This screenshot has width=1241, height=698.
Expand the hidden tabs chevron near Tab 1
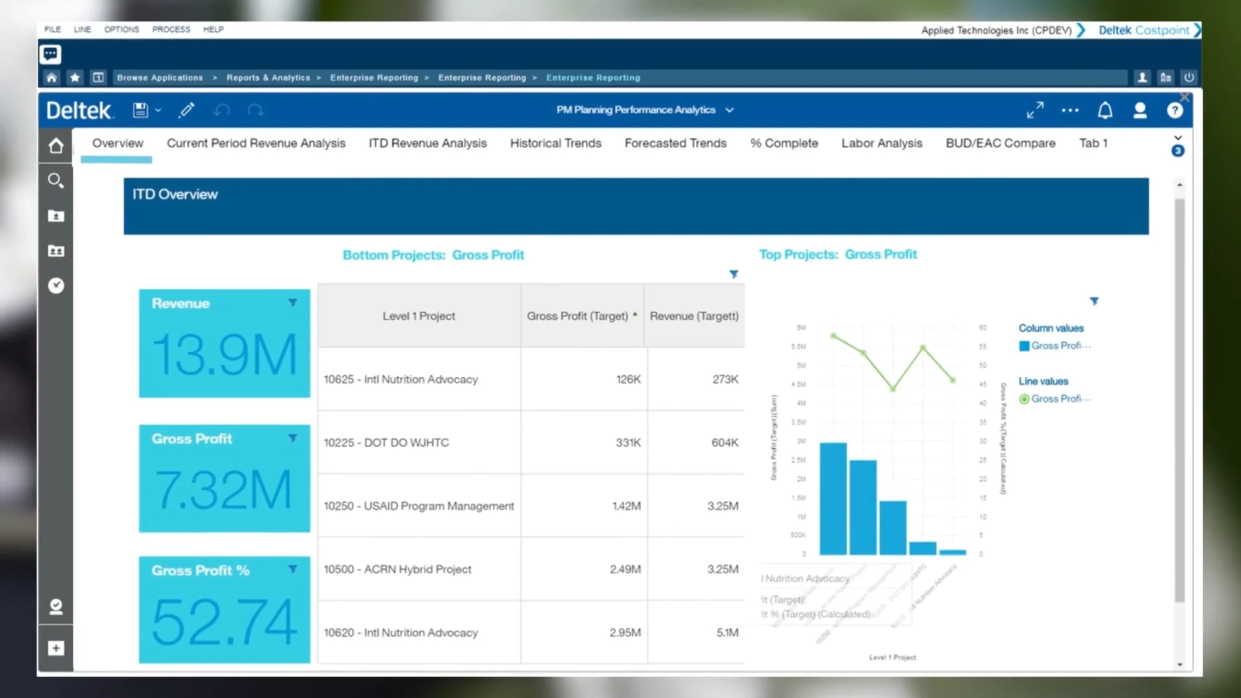[1178, 136]
